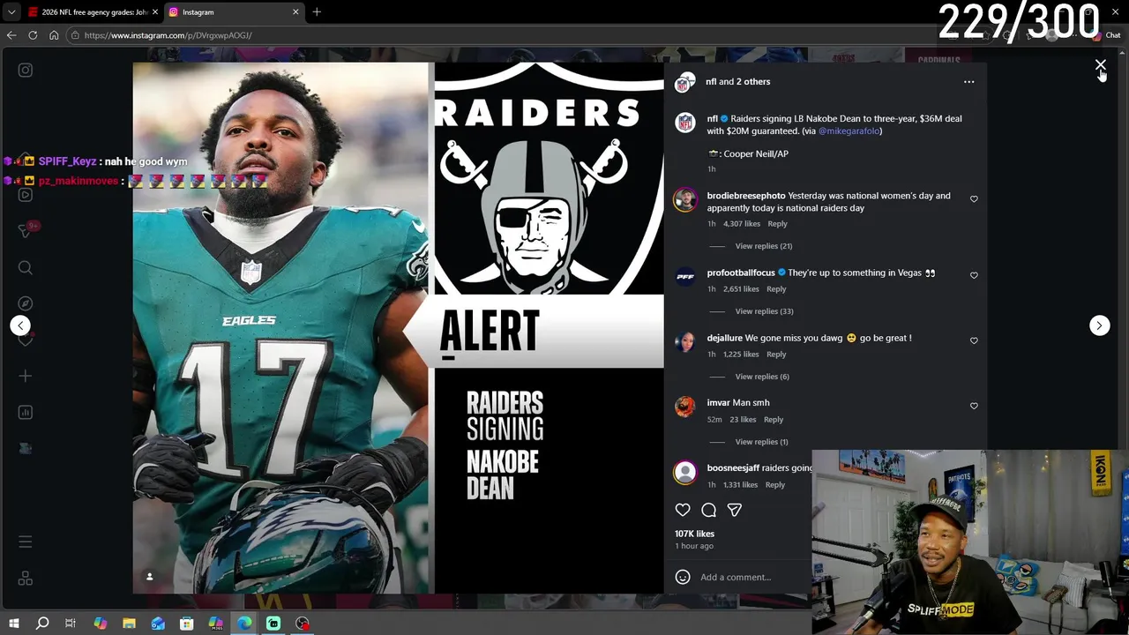This screenshot has width=1129, height=635.
Task: Go to previous post with left arrow
Action: (x=20, y=325)
